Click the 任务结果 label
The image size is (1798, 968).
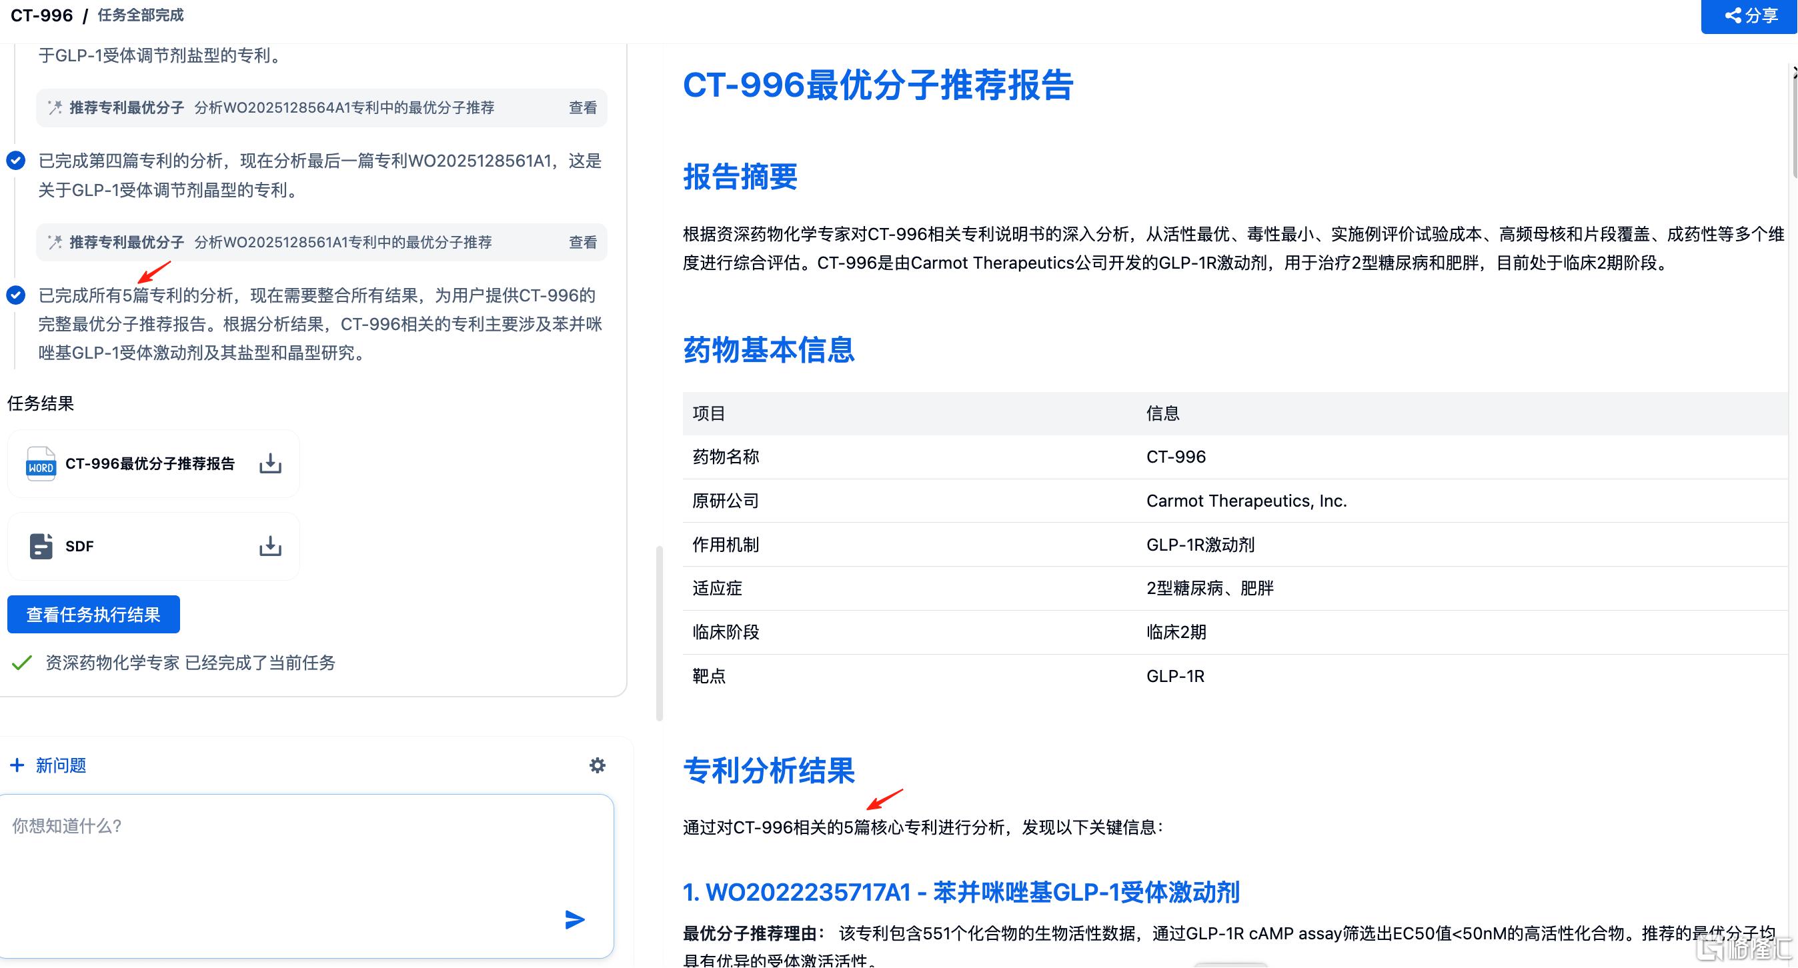pyautogui.click(x=41, y=403)
